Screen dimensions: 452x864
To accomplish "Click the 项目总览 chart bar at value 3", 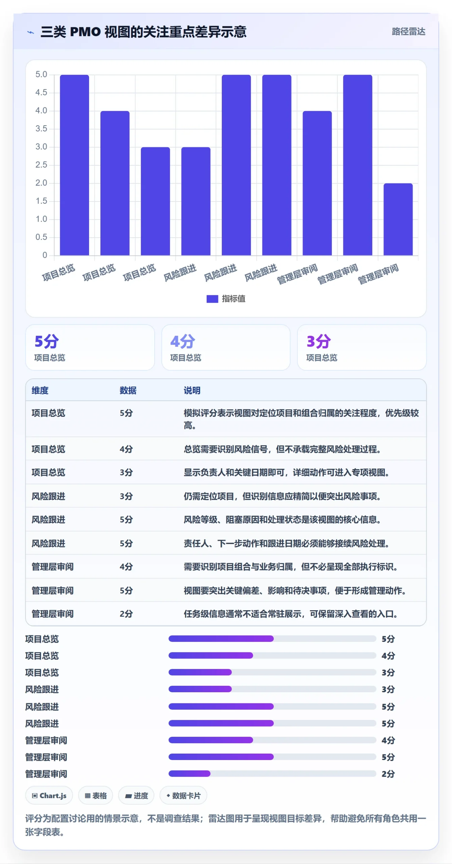I will [155, 201].
